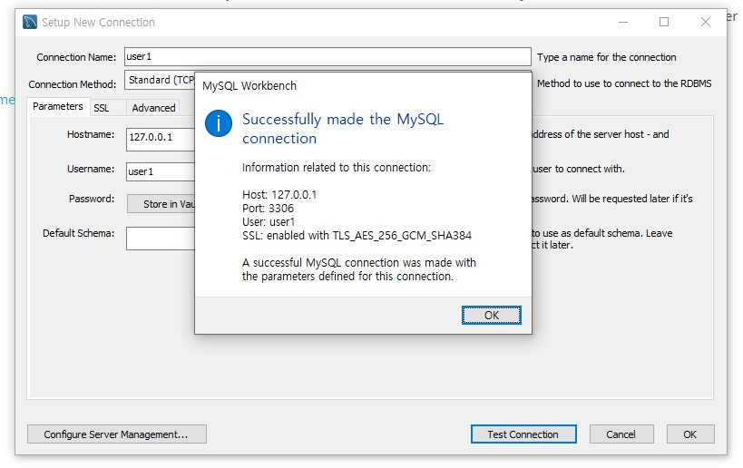
Task: Click the 'Hostname:' label
Action: [91, 134]
